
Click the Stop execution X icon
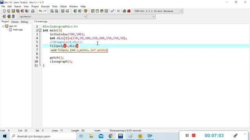(118, 11)
